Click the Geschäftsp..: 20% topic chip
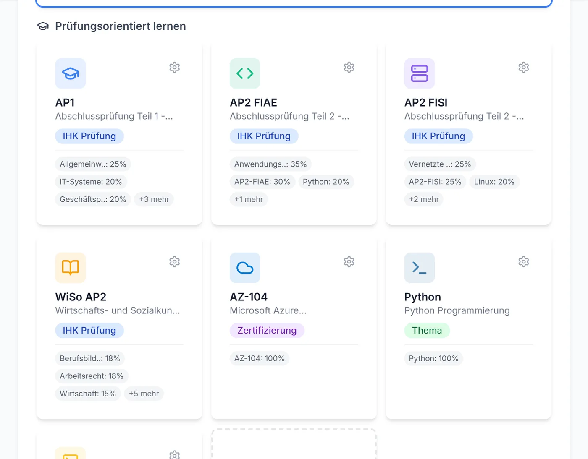Image resolution: width=588 pixels, height=459 pixels. (x=93, y=199)
